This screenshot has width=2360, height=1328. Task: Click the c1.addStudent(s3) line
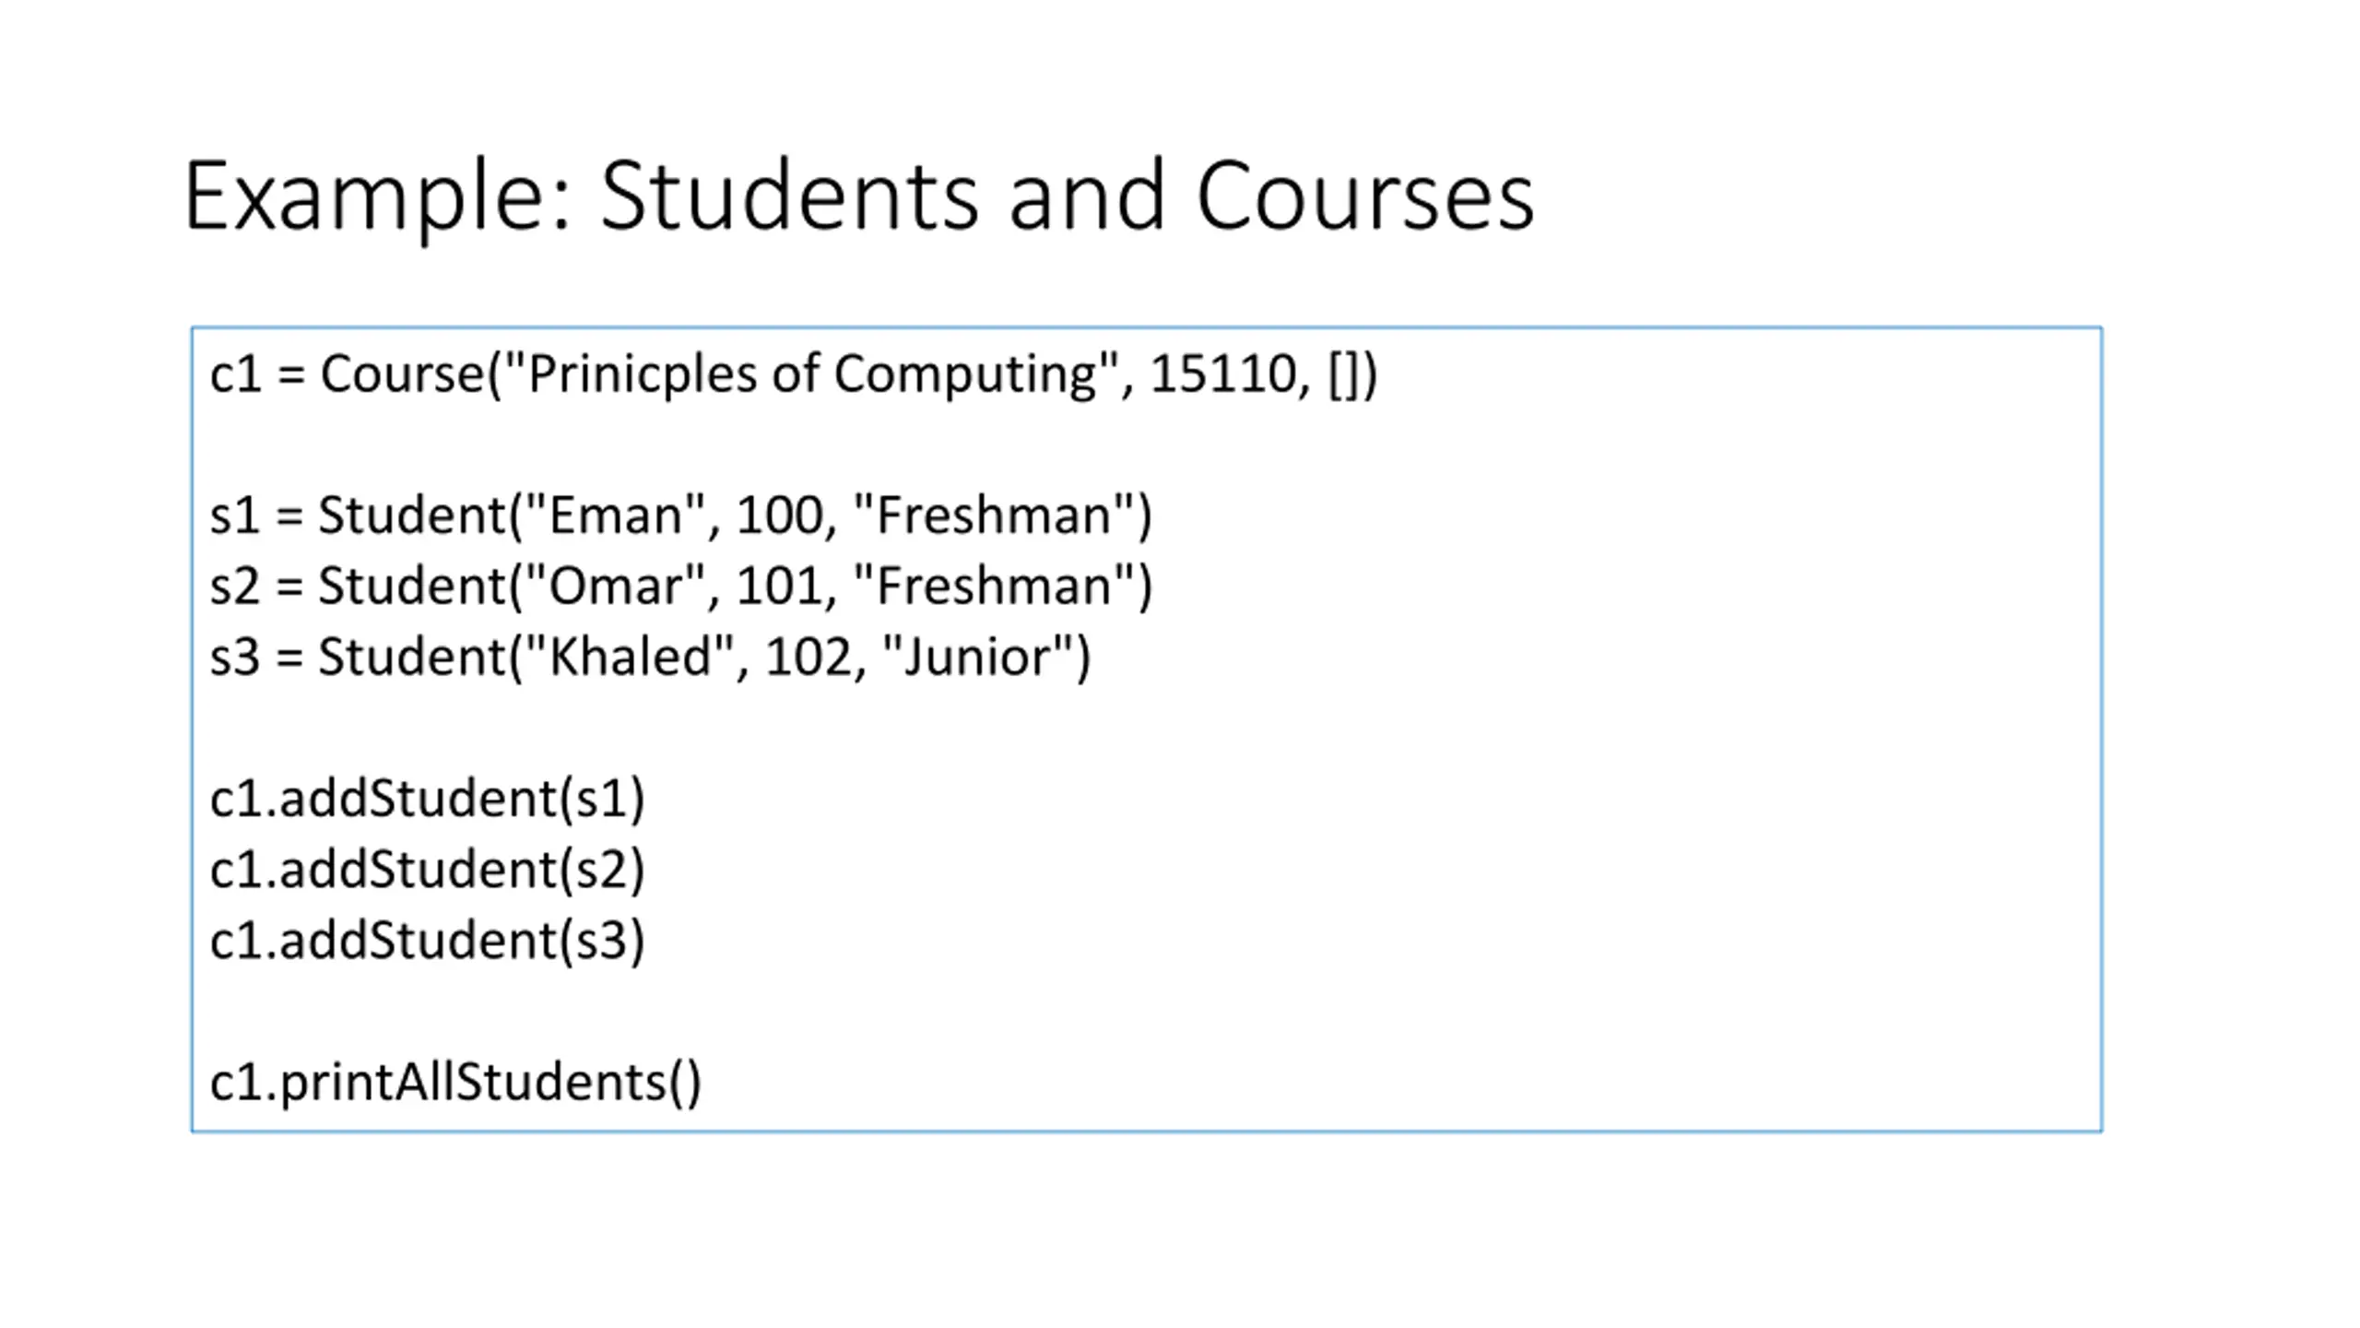428,941
